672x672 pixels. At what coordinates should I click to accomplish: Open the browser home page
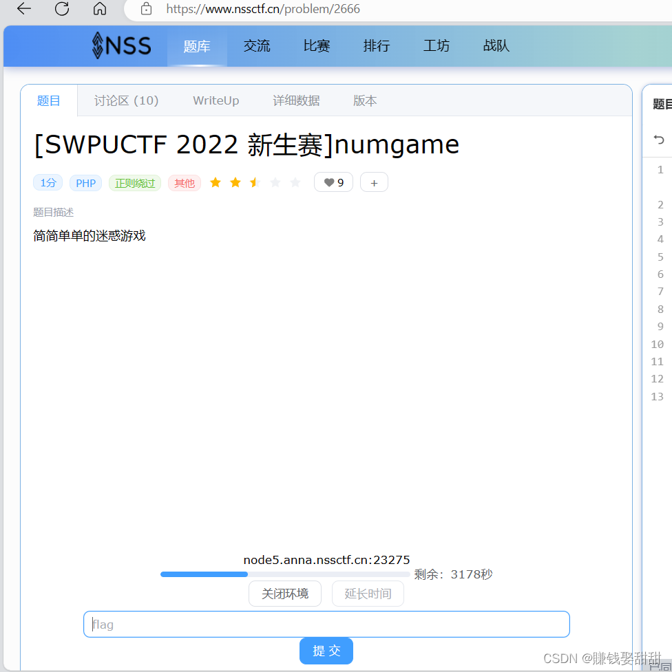coord(99,9)
